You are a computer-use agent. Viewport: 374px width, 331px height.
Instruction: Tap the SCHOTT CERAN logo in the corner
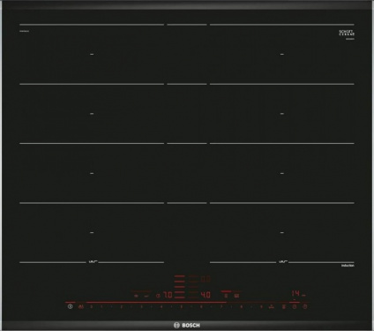click(x=347, y=33)
